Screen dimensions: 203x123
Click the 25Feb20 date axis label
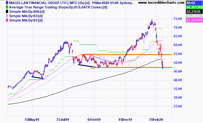point(156,120)
